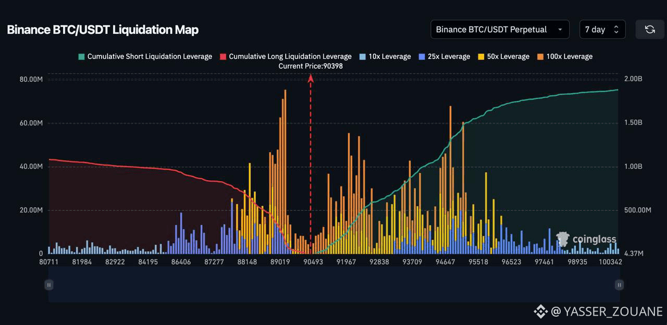Click the red Long Liquidation legend swatch
The image size is (667, 325).
coord(223,56)
